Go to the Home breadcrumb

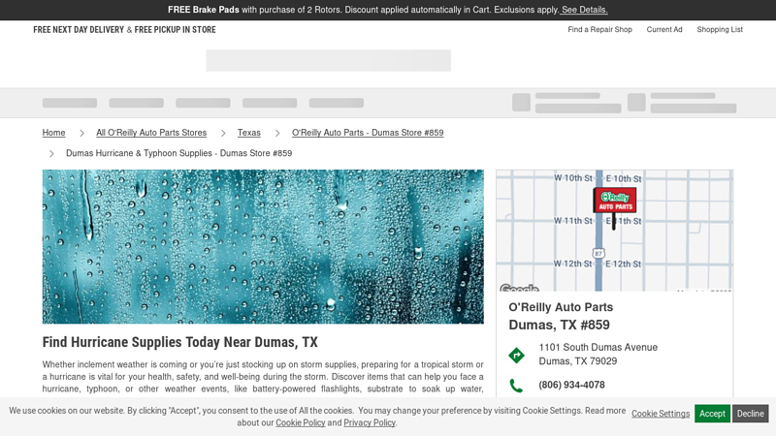pyautogui.click(x=53, y=133)
